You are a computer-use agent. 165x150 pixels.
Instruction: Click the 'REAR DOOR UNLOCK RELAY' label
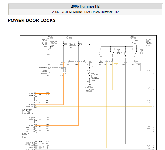(119, 52)
